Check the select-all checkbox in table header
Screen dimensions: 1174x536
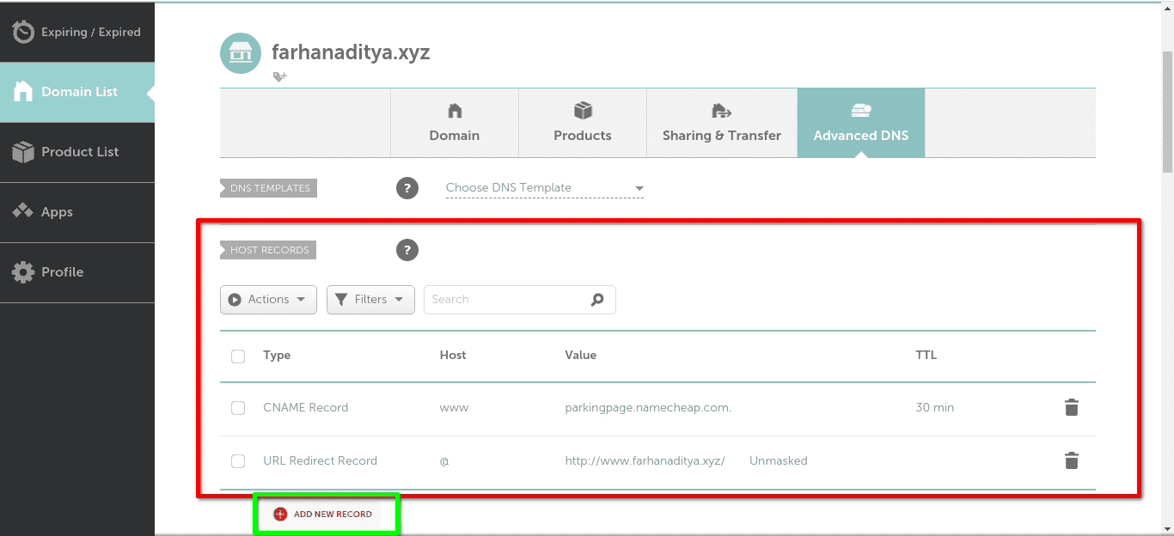238,355
